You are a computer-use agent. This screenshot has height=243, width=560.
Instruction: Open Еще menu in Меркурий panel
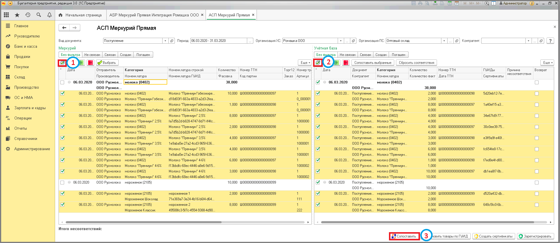click(x=305, y=63)
